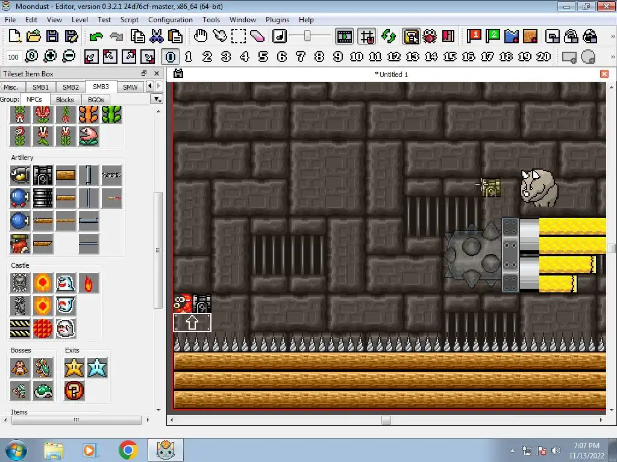Switch to the Misc. tileset tab

pyautogui.click(x=11, y=87)
